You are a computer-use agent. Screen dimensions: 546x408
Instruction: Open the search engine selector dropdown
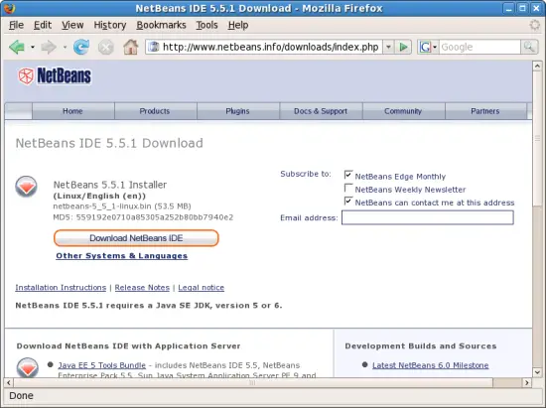(x=435, y=47)
